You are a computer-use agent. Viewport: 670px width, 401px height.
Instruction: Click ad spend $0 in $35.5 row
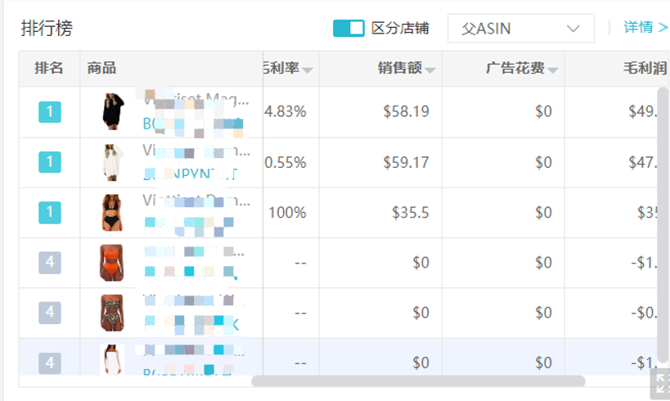click(x=543, y=213)
